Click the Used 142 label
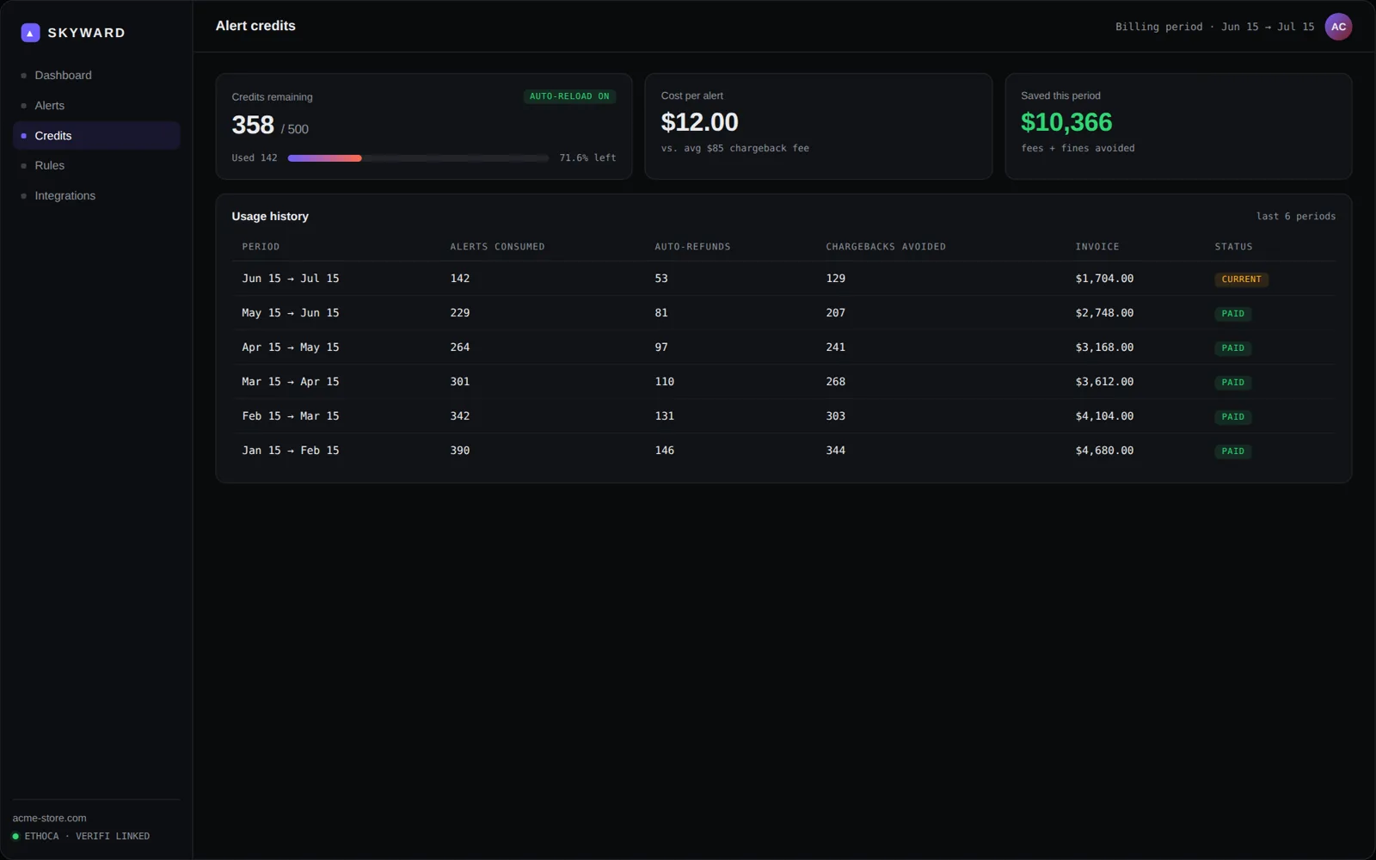This screenshot has height=860, width=1376. [x=255, y=158]
